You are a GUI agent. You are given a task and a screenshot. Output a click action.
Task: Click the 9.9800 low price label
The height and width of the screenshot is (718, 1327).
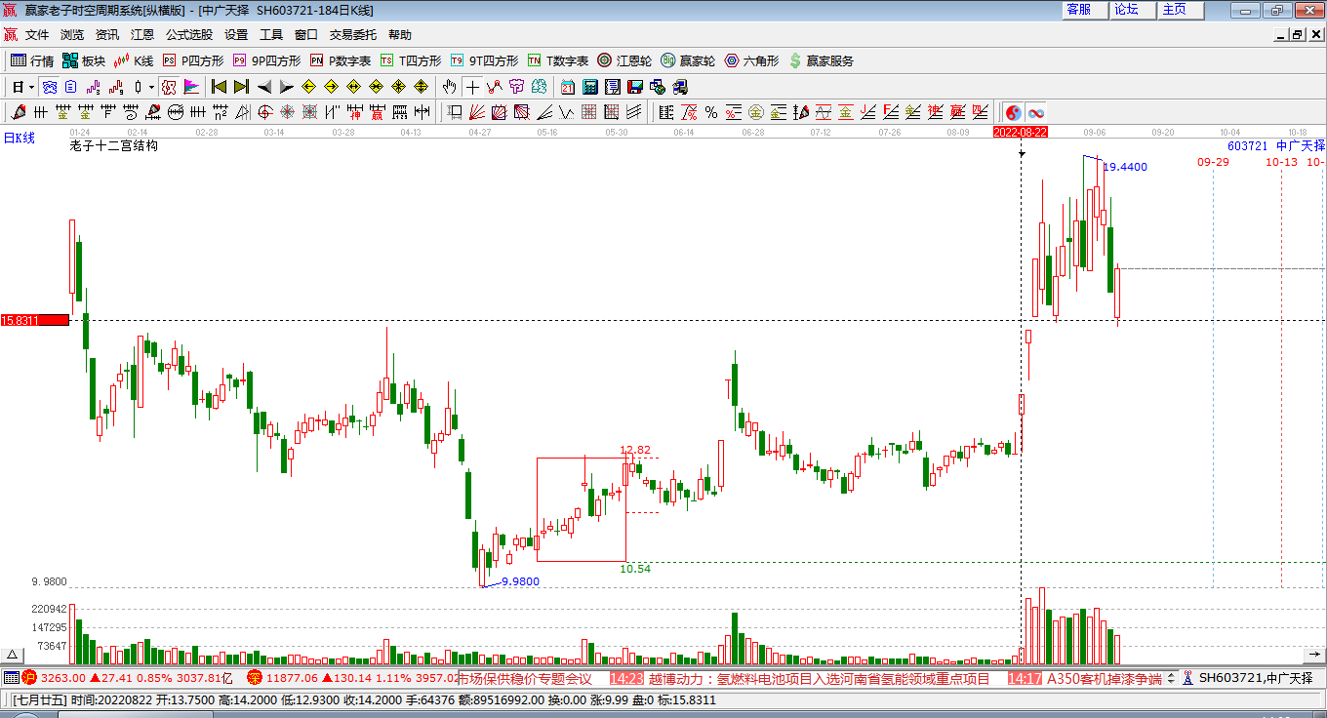coord(520,581)
